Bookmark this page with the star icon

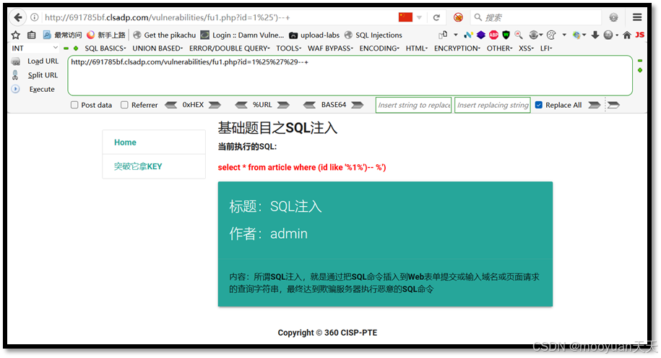16,35
